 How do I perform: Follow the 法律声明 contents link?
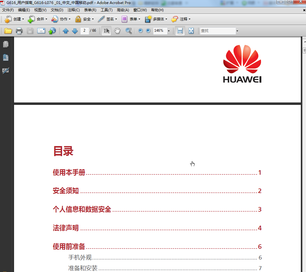pyautogui.click(x=157, y=228)
